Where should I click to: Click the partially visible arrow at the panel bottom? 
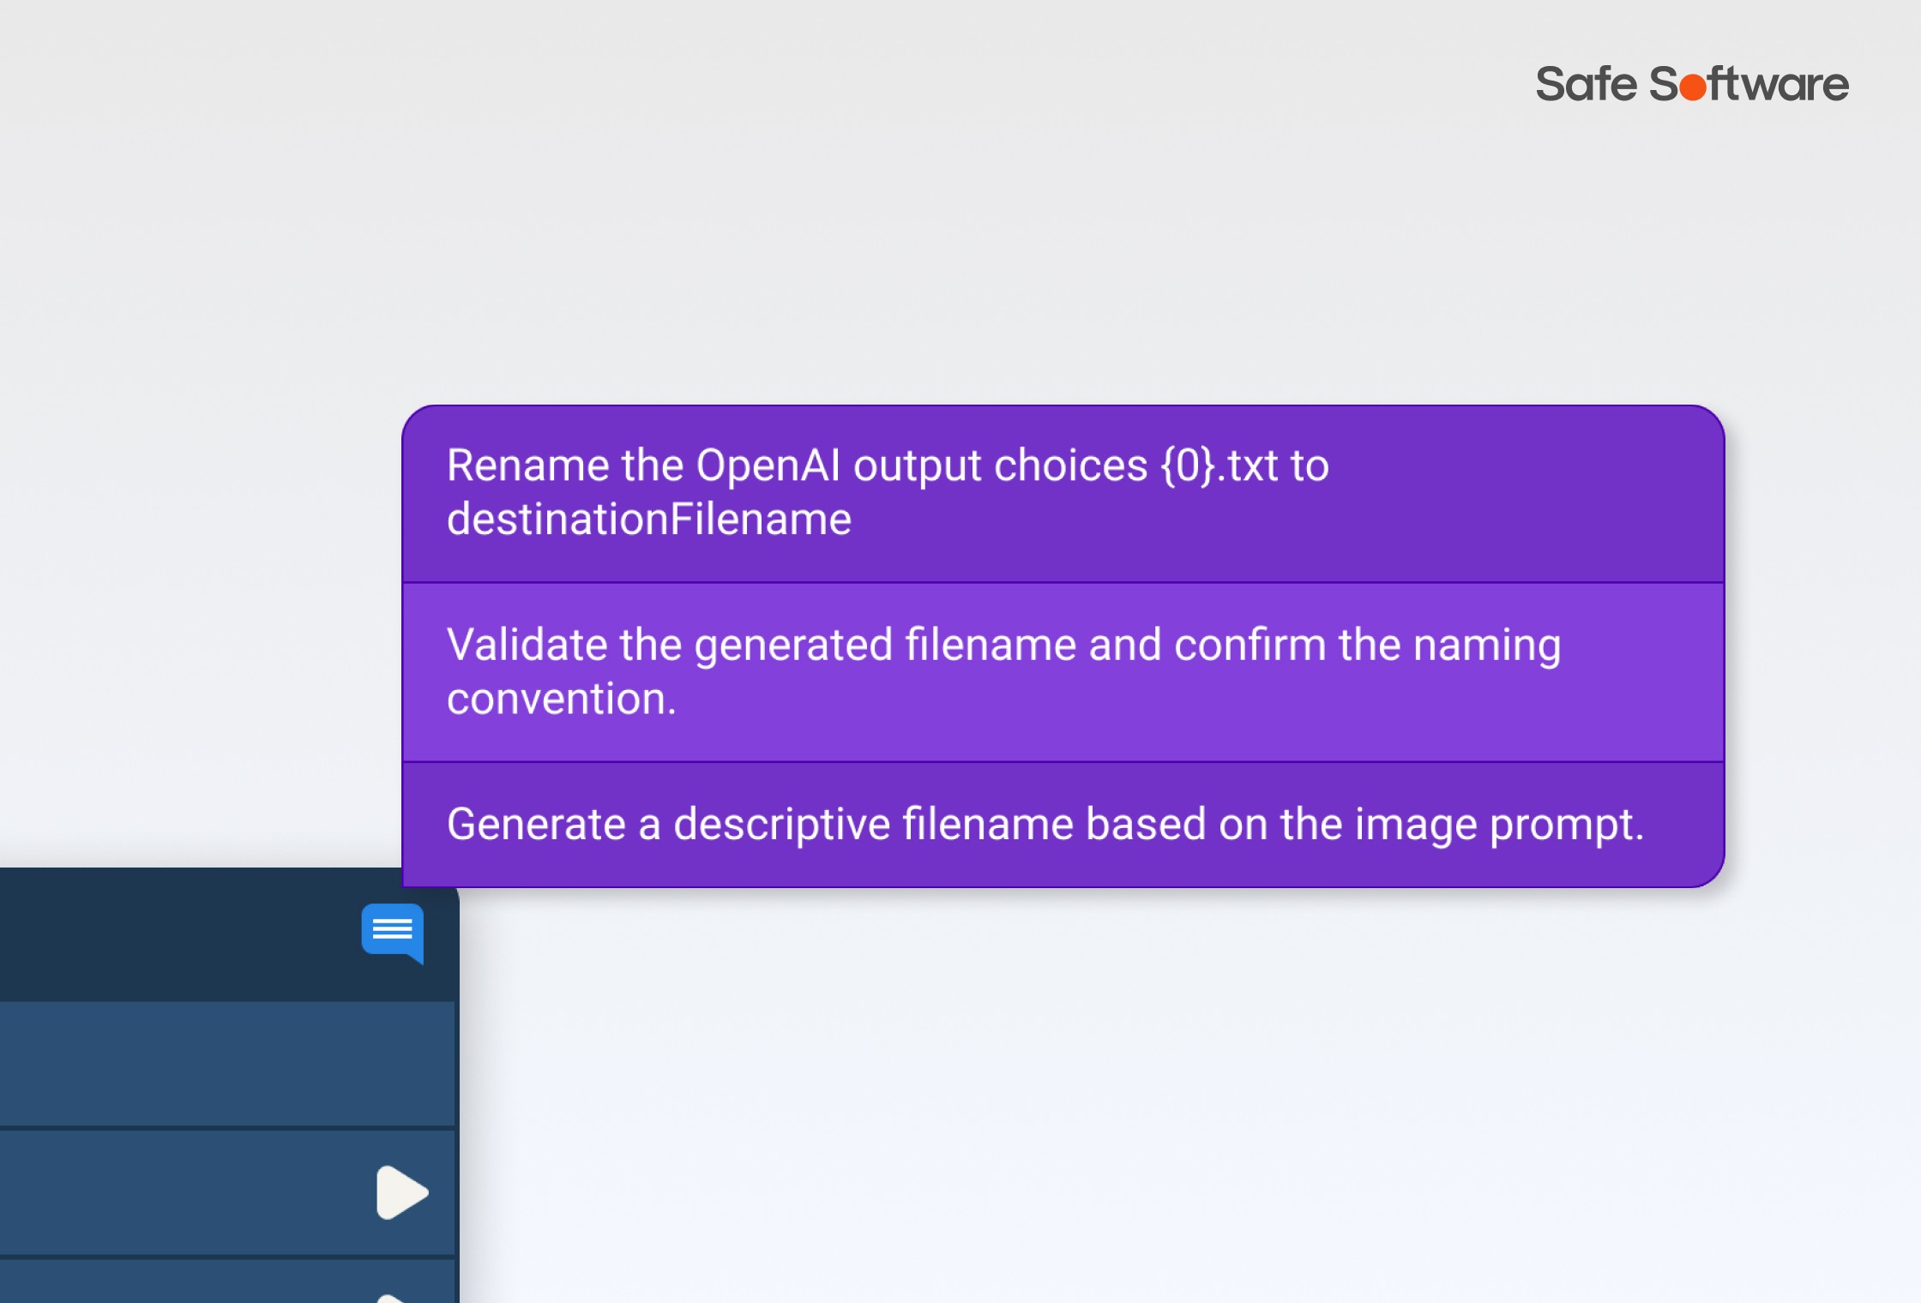tap(390, 1298)
